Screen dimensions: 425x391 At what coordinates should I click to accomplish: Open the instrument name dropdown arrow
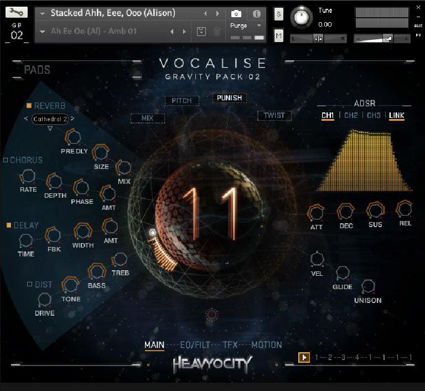tap(42, 13)
